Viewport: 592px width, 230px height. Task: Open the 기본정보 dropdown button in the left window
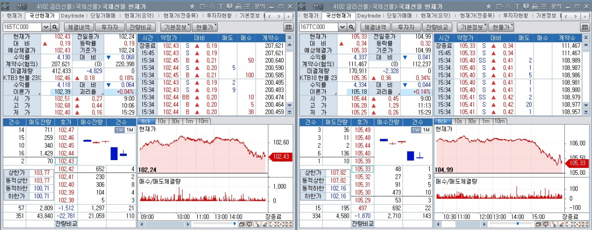click(176, 27)
